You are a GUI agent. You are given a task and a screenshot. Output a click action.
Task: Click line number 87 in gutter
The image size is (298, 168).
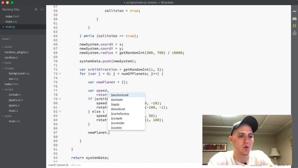pyautogui.click(x=55, y=133)
